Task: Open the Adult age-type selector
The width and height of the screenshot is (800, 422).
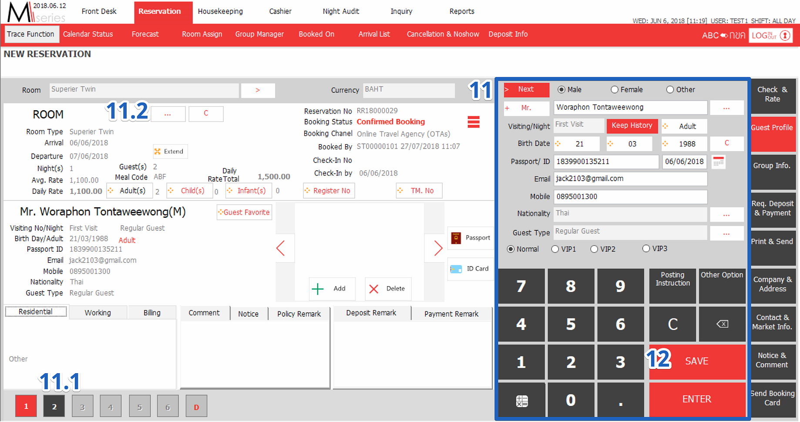Action: tap(684, 126)
